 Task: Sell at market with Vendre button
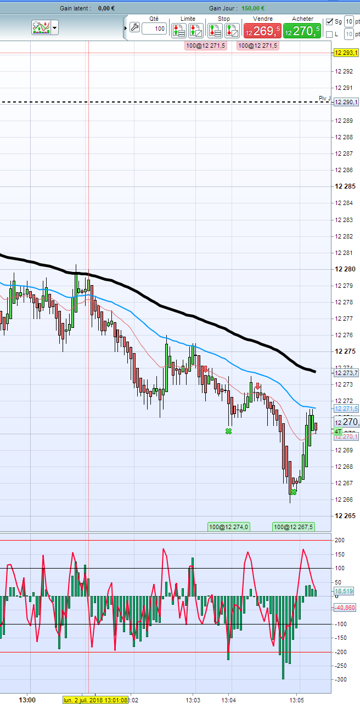click(x=263, y=31)
